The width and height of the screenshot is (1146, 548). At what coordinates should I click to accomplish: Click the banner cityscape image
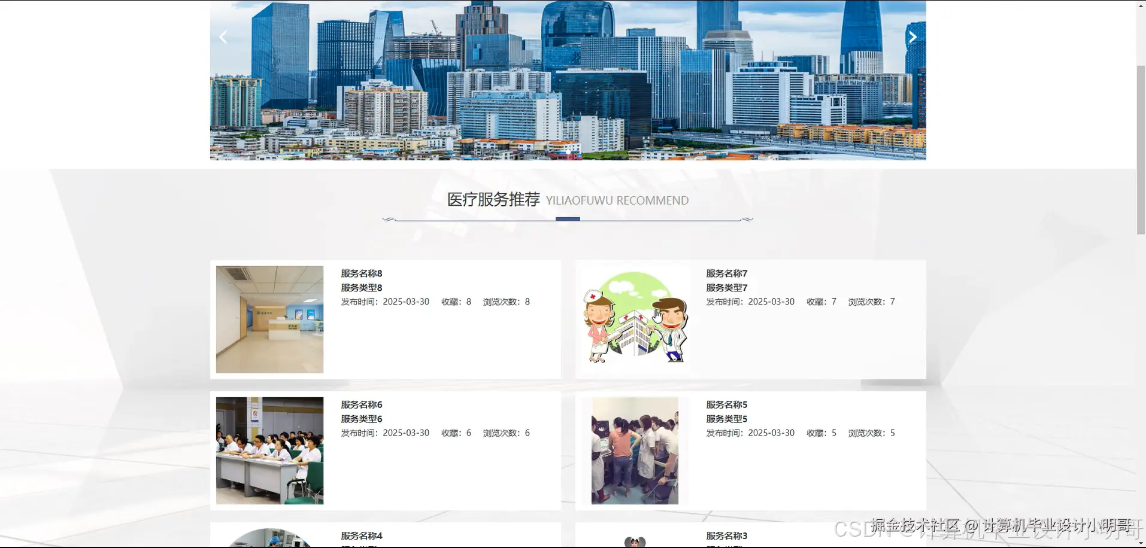pos(568,81)
